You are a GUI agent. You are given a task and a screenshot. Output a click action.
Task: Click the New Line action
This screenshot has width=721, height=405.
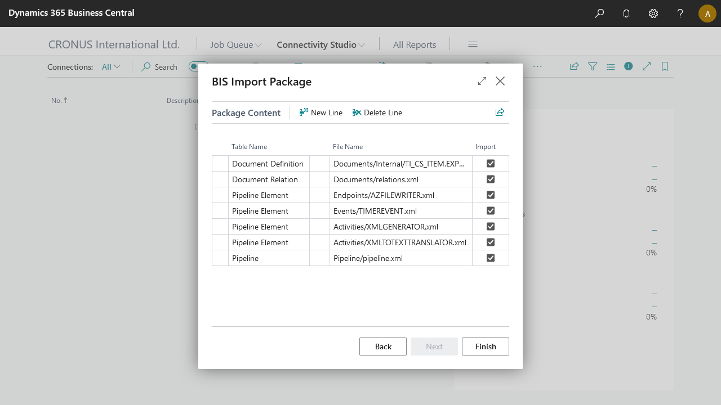[x=321, y=112]
